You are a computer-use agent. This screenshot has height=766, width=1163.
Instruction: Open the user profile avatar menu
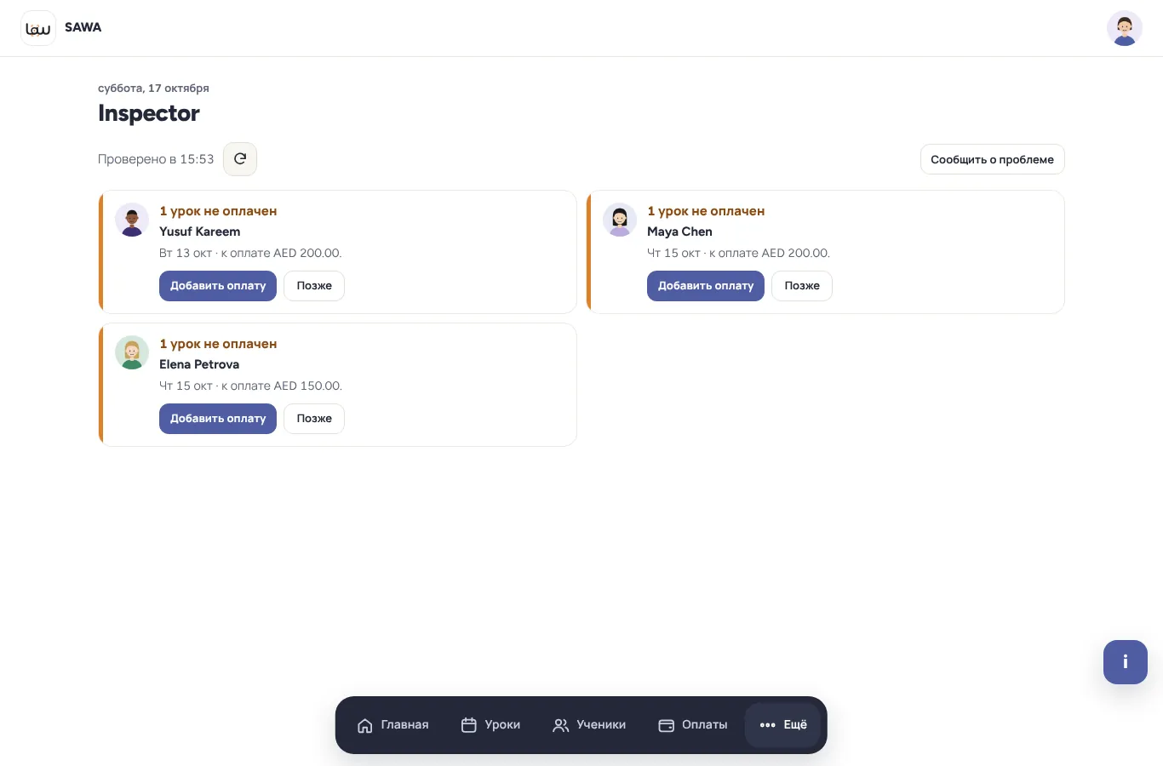point(1124,28)
